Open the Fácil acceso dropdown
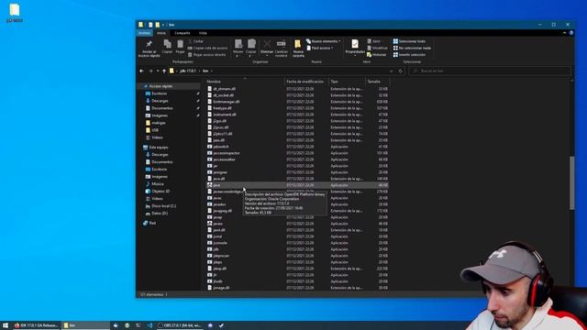 (x=320, y=48)
